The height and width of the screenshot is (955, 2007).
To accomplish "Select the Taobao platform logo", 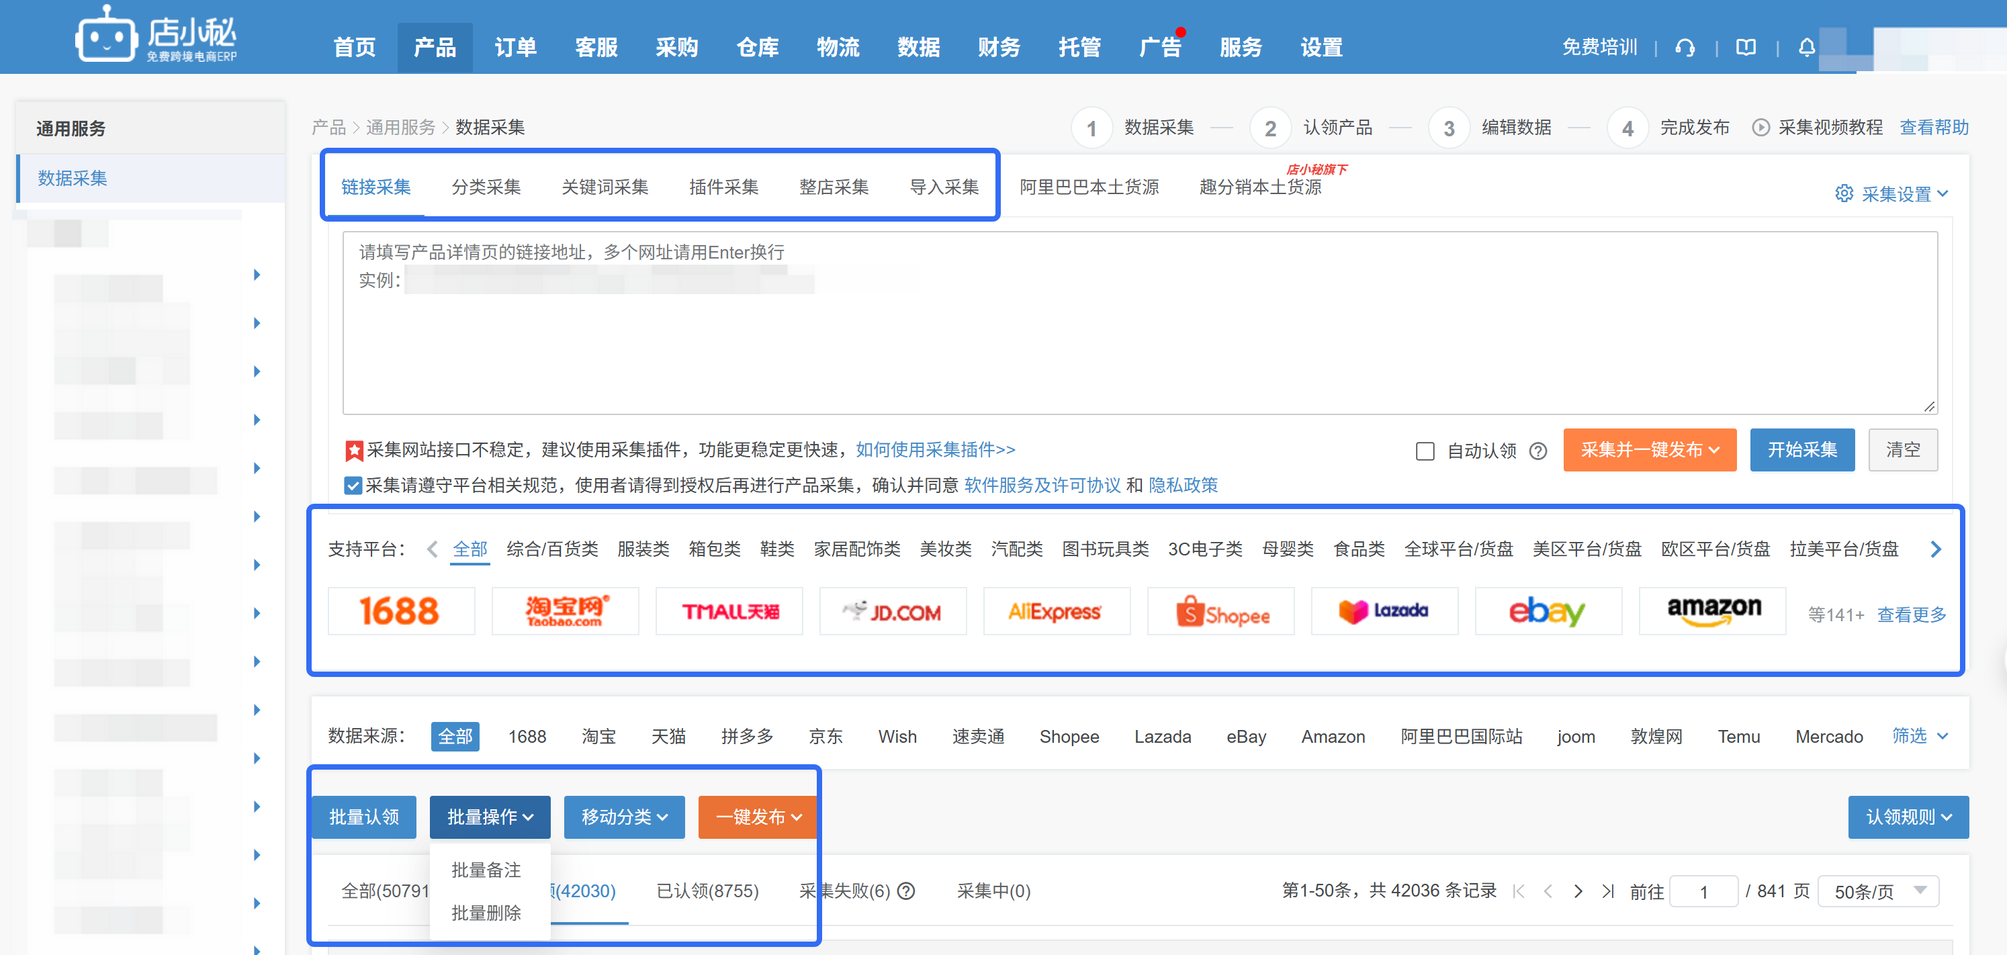I will point(565,610).
